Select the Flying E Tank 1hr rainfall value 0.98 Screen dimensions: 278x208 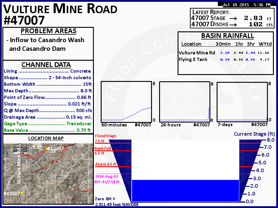coord(238,59)
